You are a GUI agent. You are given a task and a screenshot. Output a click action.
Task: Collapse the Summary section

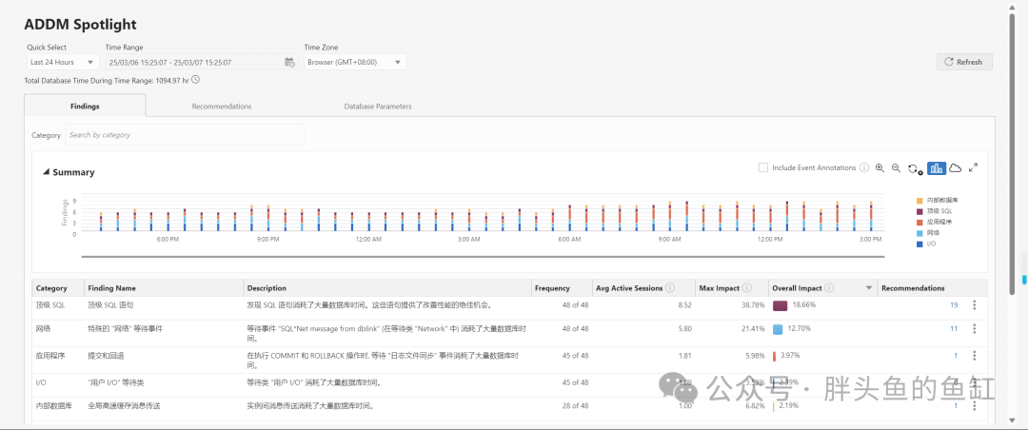pyautogui.click(x=46, y=172)
